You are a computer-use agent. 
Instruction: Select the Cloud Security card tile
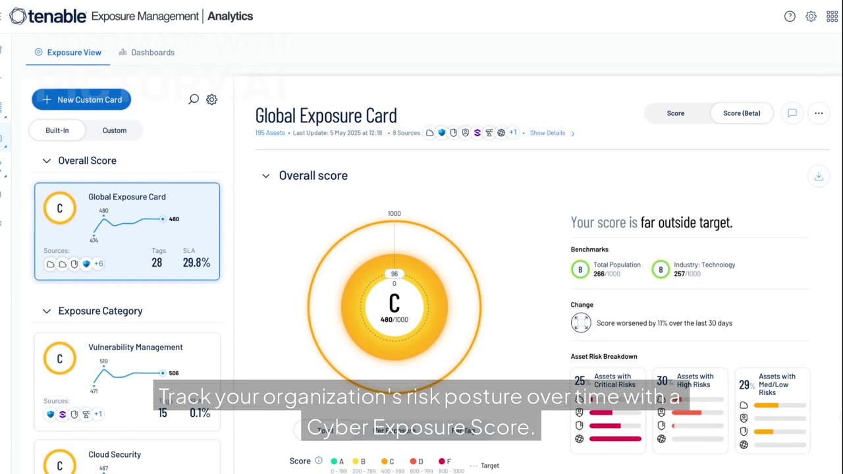pyautogui.click(x=127, y=458)
